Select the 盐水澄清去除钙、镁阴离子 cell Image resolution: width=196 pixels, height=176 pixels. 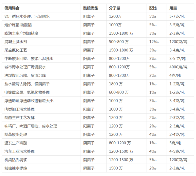26,84
